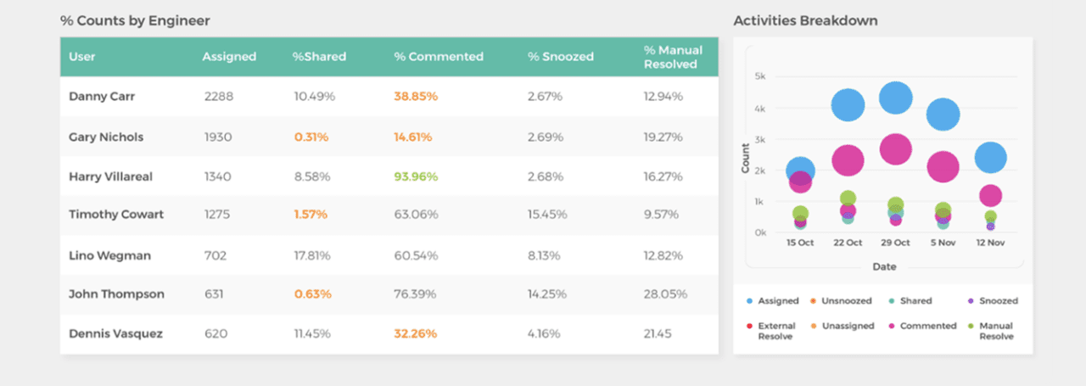Sort by the % Snoozed column
Screen dimensions: 1086x386
(561, 57)
